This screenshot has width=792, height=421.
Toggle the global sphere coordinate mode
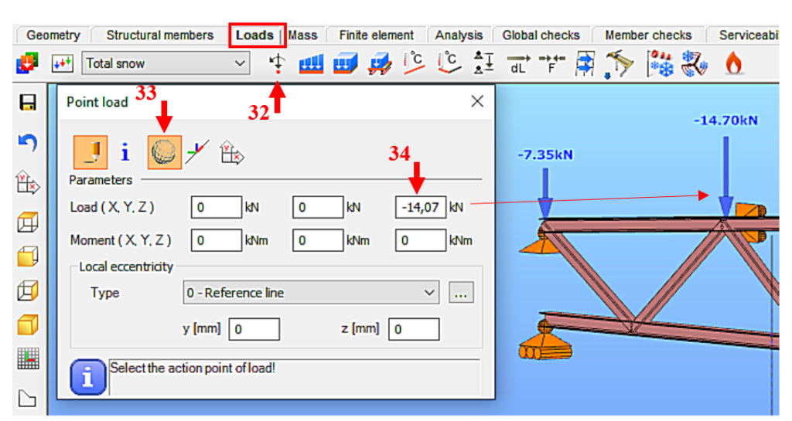tap(165, 151)
